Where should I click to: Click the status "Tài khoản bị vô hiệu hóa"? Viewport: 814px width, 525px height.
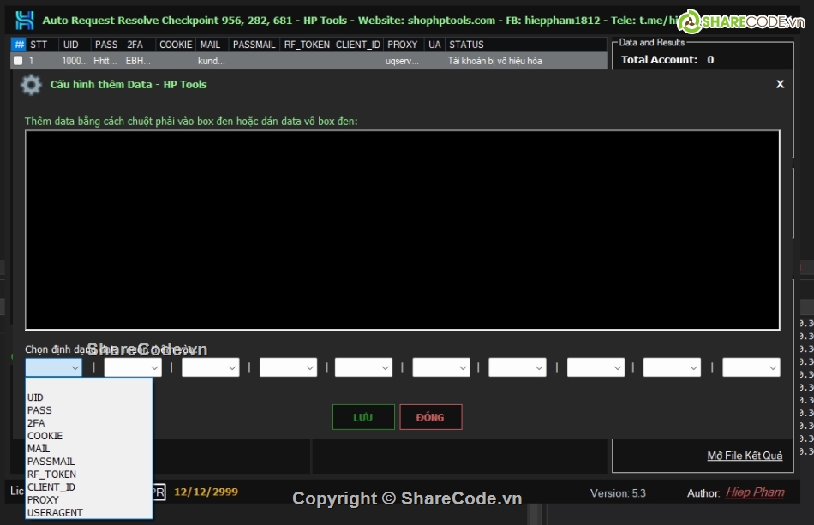(494, 61)
